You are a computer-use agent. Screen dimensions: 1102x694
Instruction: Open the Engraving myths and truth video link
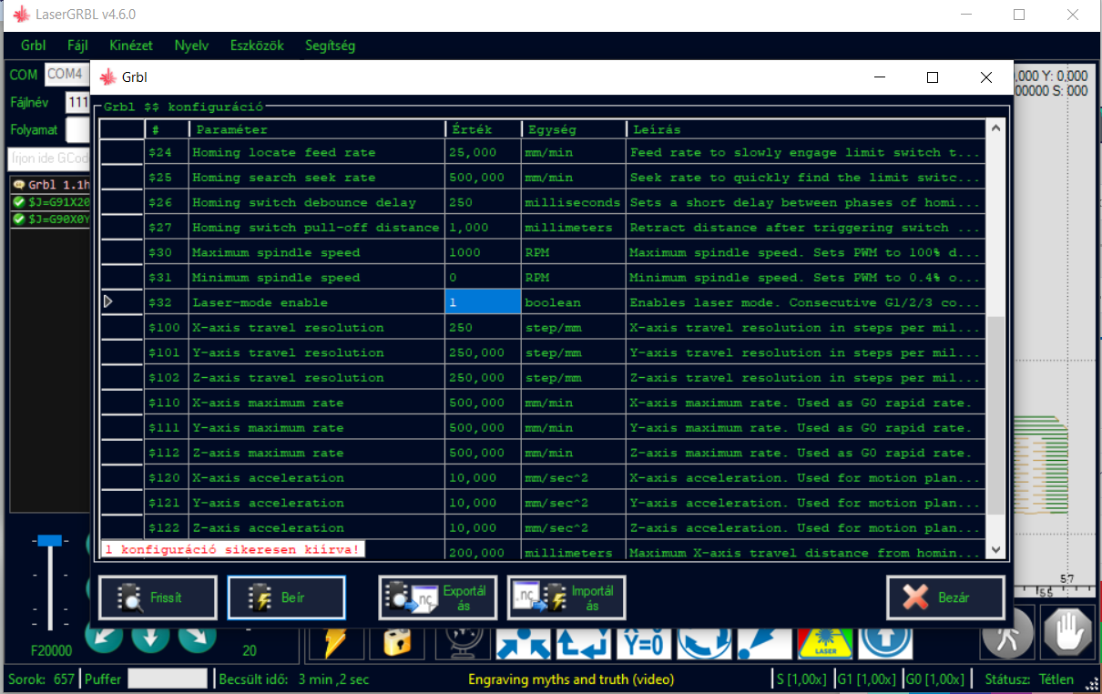tap(571, 679)
